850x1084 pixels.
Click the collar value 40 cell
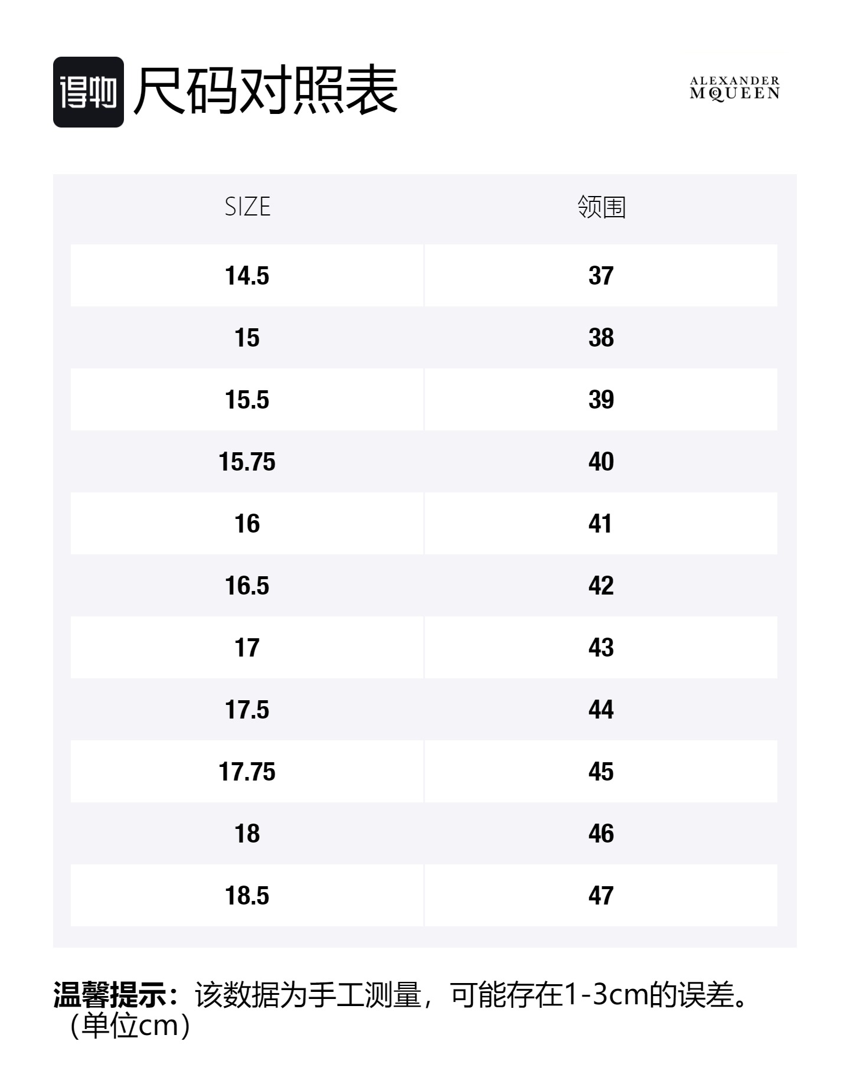click(601, 462)
